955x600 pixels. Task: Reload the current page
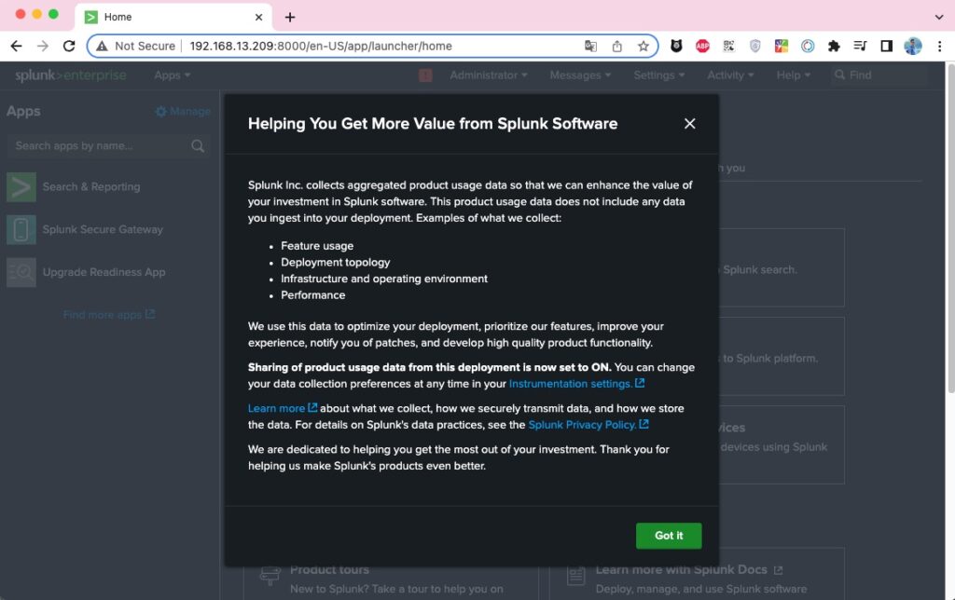click(x=69, y=47)
